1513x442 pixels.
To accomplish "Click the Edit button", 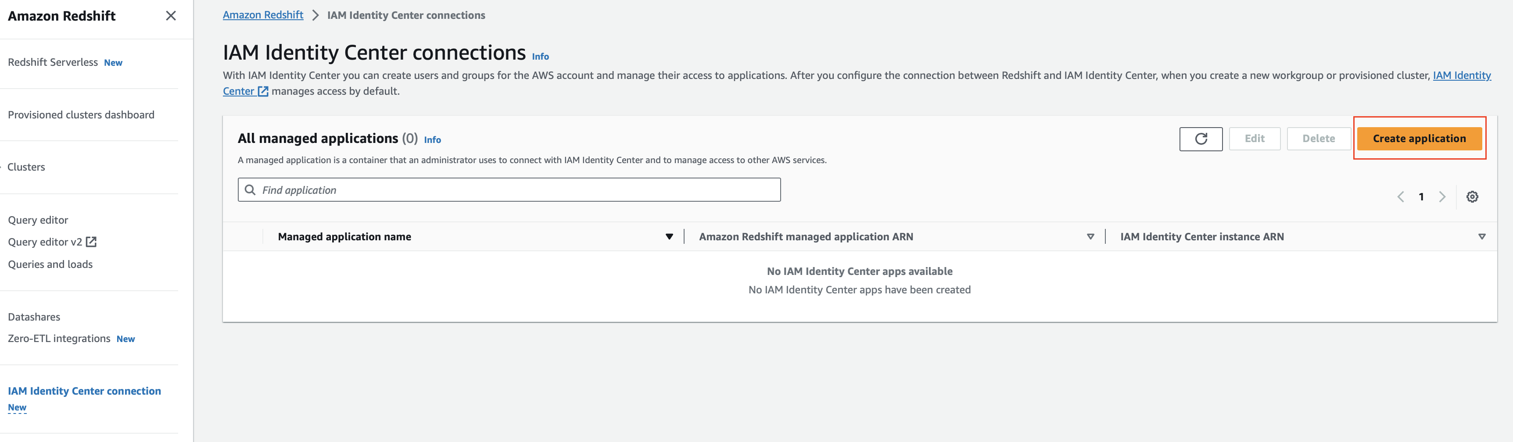I will point(1255,139).
